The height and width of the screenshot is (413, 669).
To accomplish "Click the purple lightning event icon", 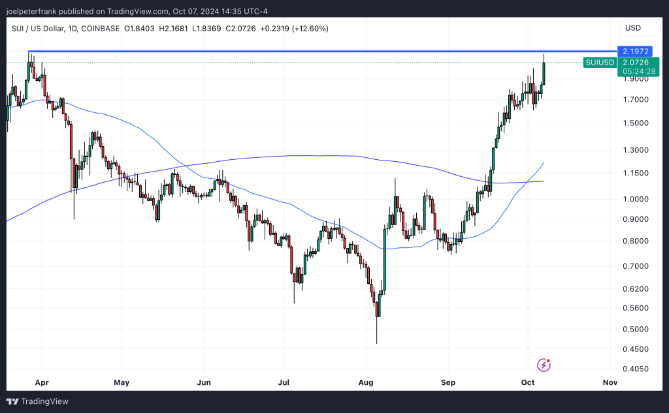I will (x=543, y=365).
